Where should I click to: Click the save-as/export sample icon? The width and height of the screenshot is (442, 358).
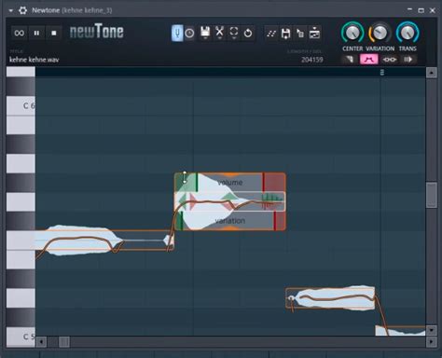(x=285, y=34)
